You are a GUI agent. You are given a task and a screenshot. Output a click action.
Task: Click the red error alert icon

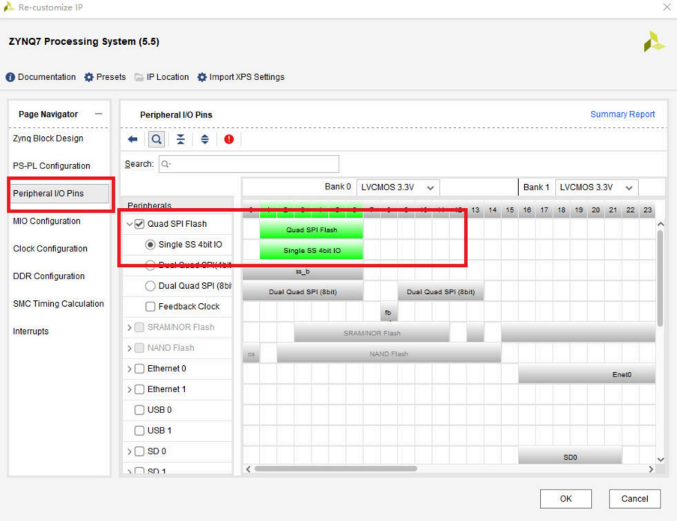pyautogui.click(x=228, y=139)
